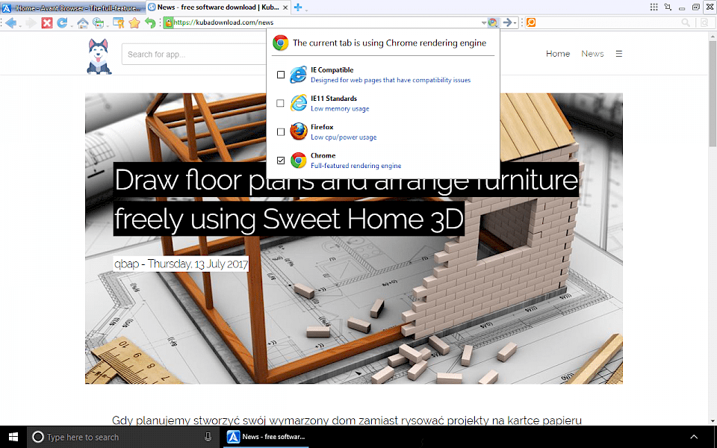
Task: Add a new tab with the plus icon
Action: click(x=298, y=7)
